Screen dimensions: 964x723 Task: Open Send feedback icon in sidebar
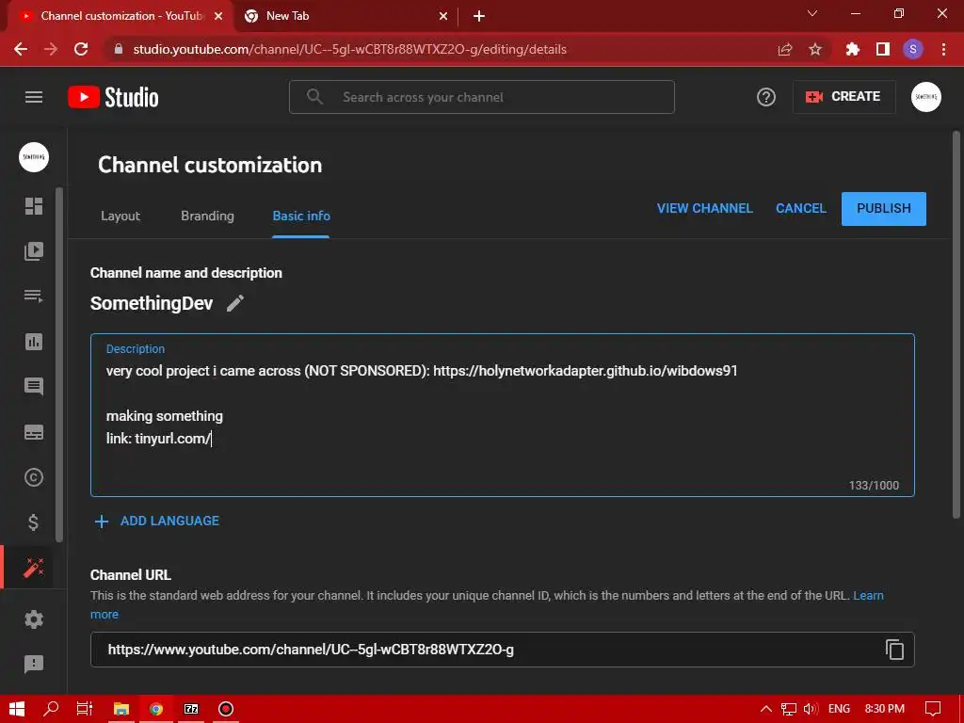pyautogui.click(x=34, y=664)
